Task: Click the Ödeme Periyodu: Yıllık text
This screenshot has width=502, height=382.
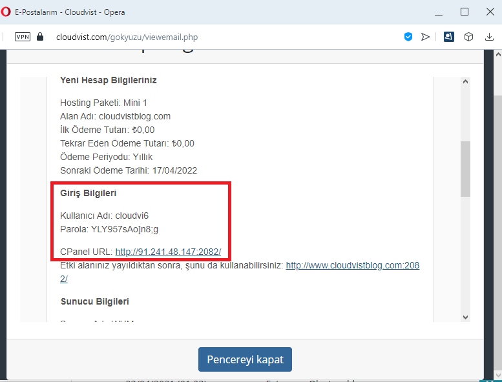Action: point(107,157)
